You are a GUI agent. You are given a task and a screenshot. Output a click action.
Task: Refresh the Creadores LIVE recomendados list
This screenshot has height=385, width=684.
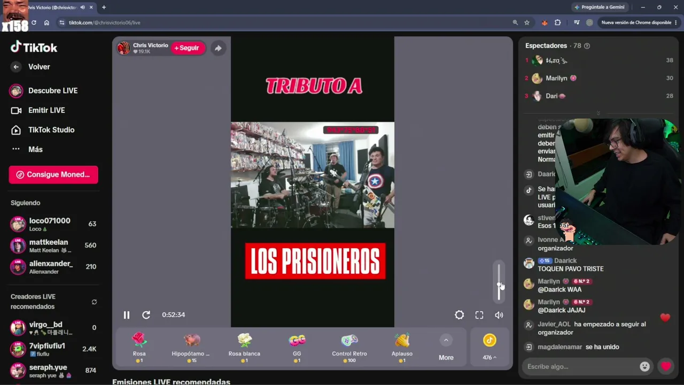click(x=94, y=302)
